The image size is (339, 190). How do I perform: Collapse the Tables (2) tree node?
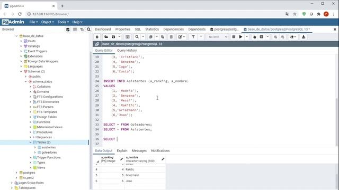[30, 142]
